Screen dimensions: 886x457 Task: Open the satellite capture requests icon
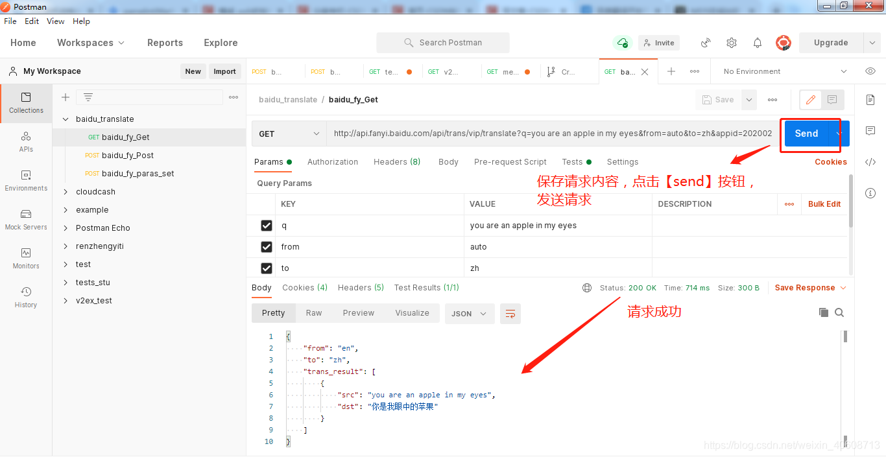point(706,43)
